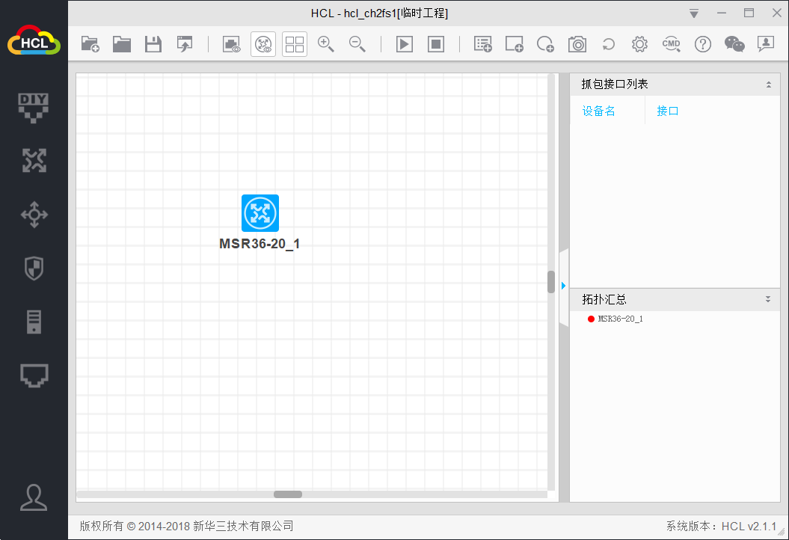Click the HCL cloud logo
The image size is (789, 540).
pos(34,40)
